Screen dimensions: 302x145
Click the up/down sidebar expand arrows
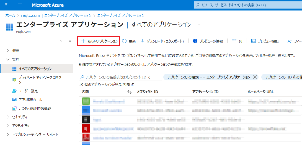(61, 41)
